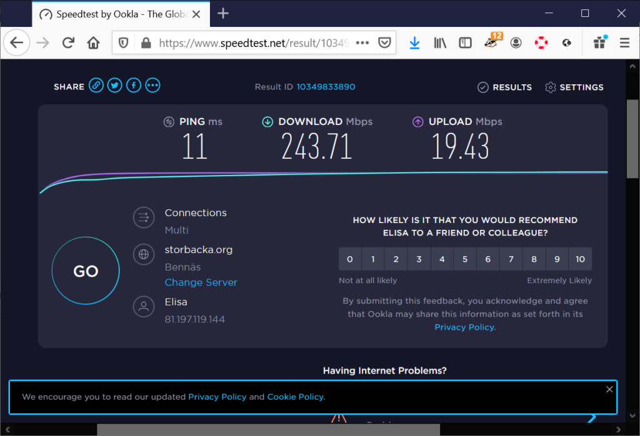Click the vertical scrollbar thumb
The width and height of the screenshot is (640, 436).
click(x=632, y=139)
